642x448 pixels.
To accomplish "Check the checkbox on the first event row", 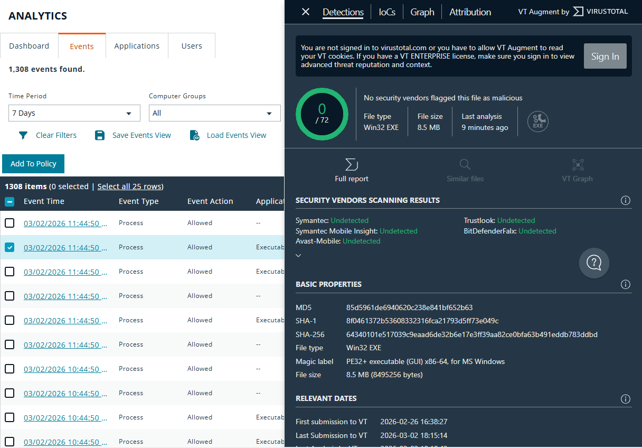I will [9, 222].
